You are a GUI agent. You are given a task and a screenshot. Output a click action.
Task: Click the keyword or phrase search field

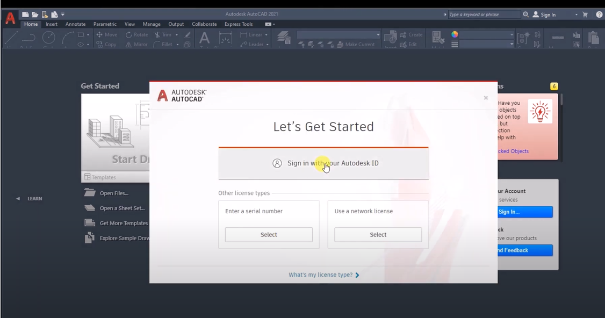point(484,15)
